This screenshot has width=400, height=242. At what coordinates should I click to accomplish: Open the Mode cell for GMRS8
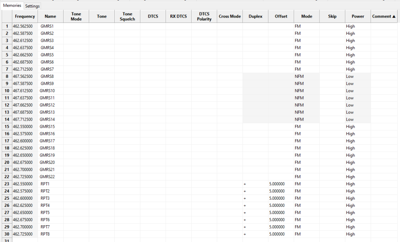pyautogui.click(x=306, y=76)
